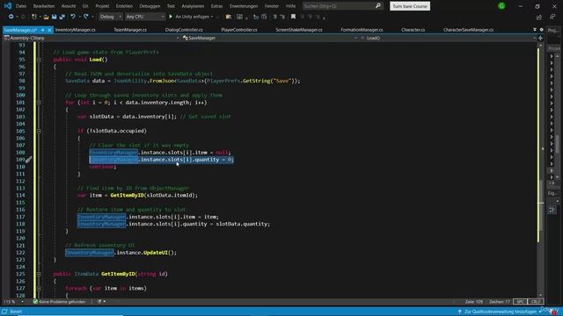Screen dimensions: 563x316
Task: Open the Debug configuration dropdown
Action: coord(110,17)
